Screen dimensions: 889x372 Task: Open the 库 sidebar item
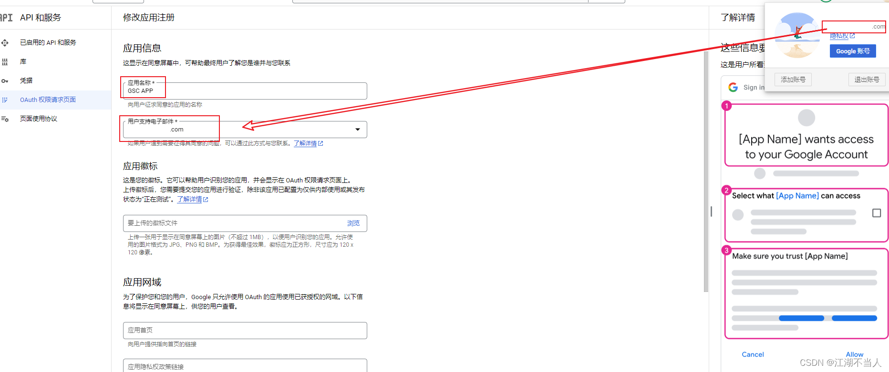tap(23, 61)
